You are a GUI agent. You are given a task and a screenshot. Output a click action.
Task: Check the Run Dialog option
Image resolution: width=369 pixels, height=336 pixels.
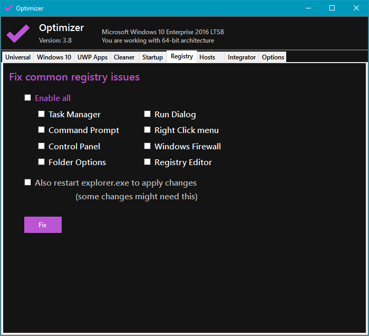click(148, 114)
